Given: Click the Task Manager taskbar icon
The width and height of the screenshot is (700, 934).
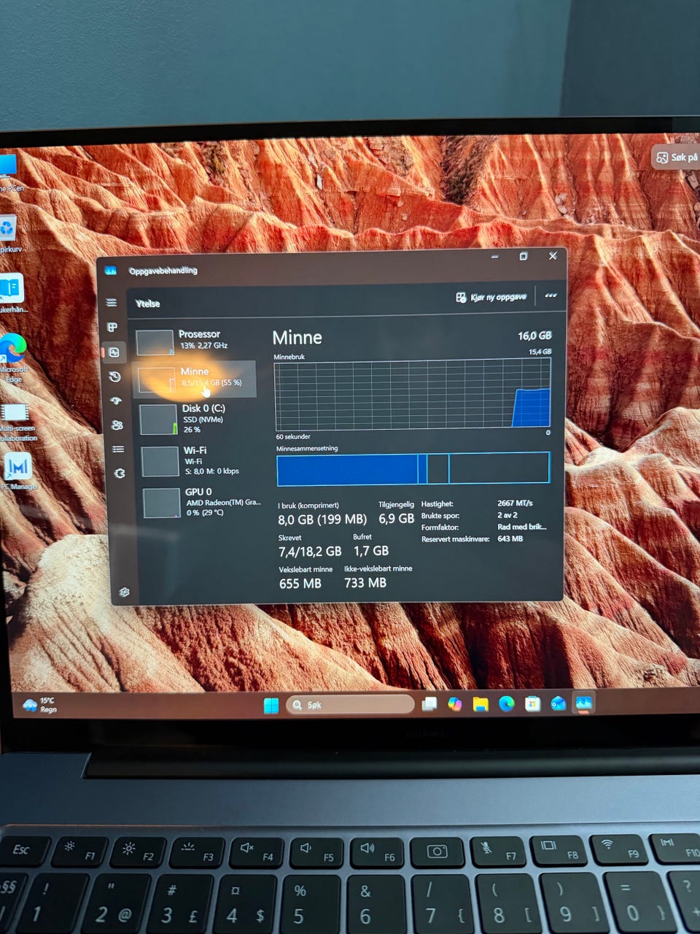Looking at the screenshot, I should pyautogui.click(x=584, y=703).
